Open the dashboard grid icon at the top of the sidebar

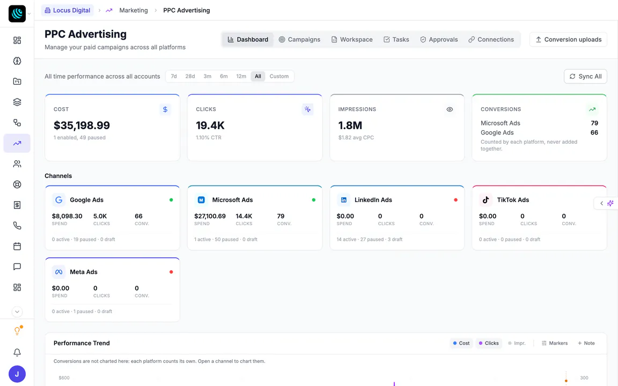[x=17, y=40]
